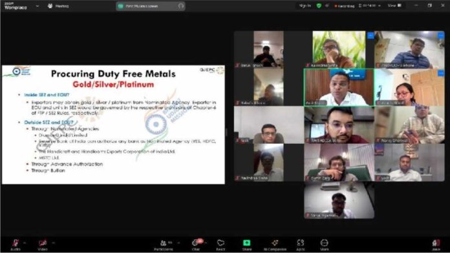Open blue more button on Ravindra's tile
The height and width of the screenshot is (253, 450).
tap(370, 35)
